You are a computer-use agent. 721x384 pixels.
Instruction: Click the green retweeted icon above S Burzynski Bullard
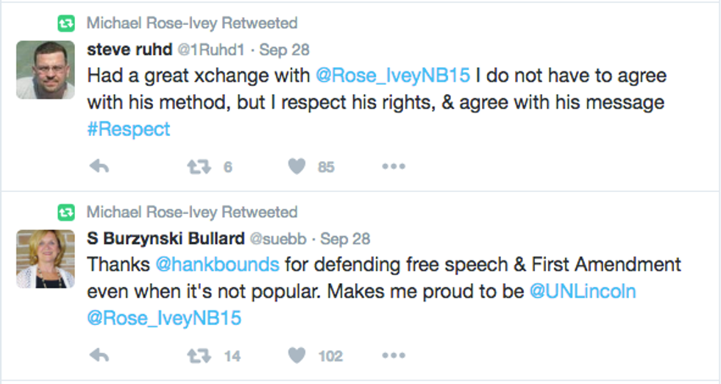(66, 213)
